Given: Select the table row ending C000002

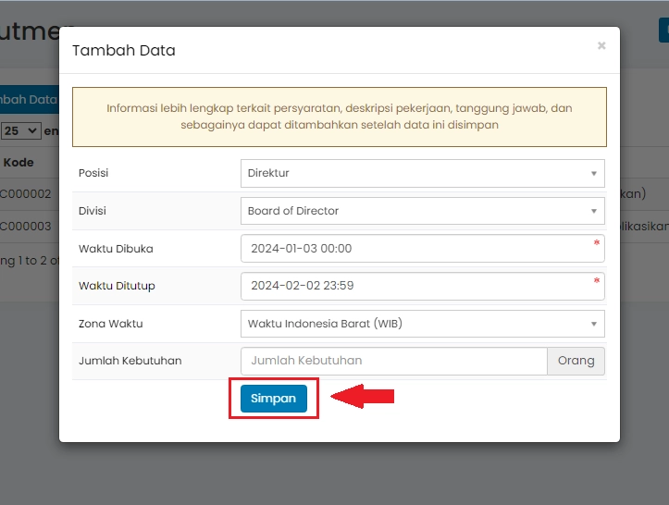Looking at the screenshot, I should pyautogui.click(x=26, y=194).
